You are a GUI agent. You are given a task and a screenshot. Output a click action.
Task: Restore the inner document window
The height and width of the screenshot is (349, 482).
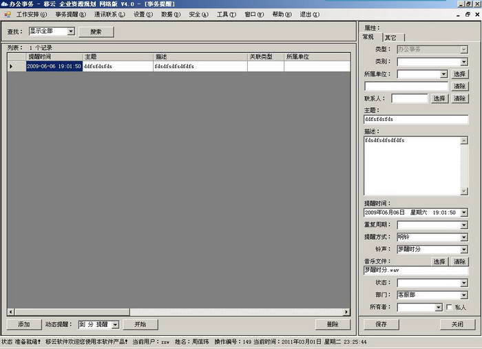[x=468, y=14]
